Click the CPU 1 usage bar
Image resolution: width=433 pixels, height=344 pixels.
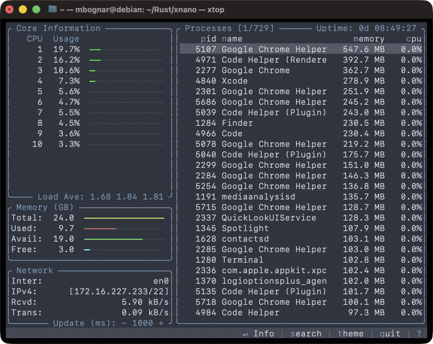coord(127,50)
